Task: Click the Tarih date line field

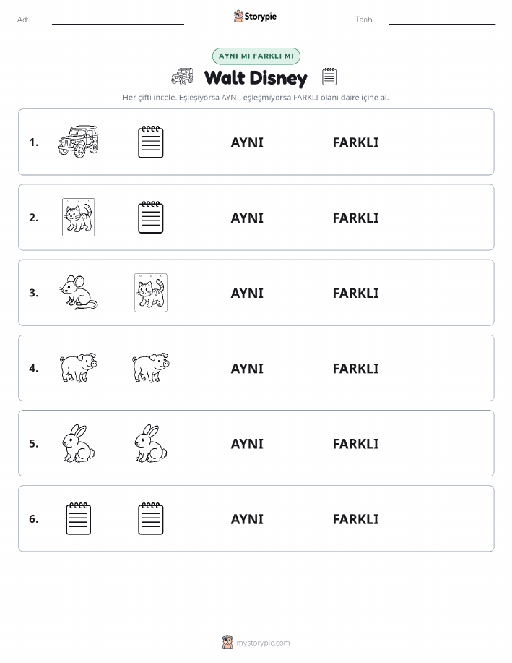Action: (x=442, y=20)
